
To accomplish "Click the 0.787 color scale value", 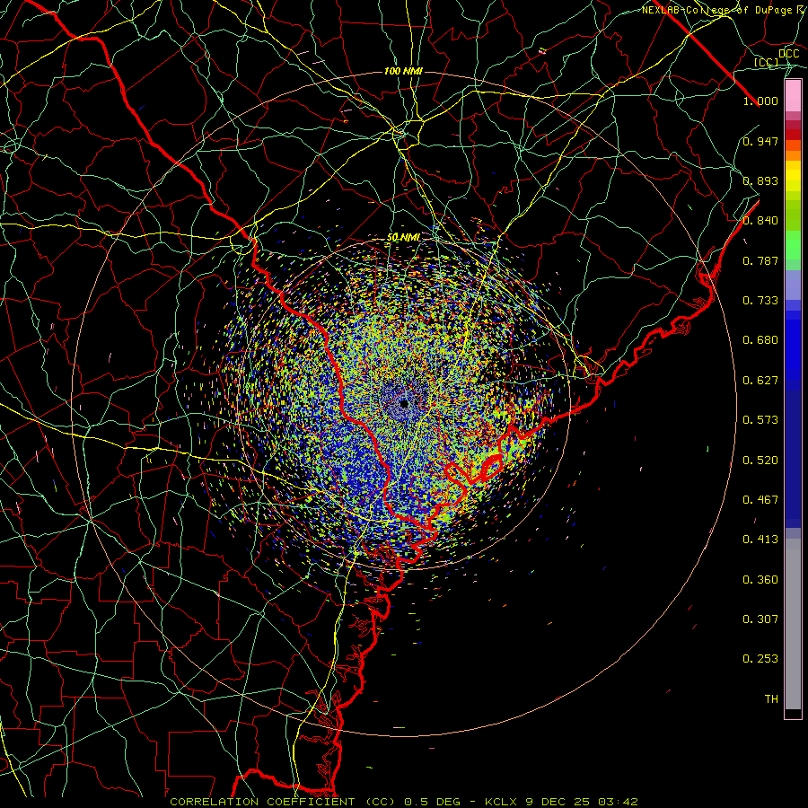I will coord(760,260).
